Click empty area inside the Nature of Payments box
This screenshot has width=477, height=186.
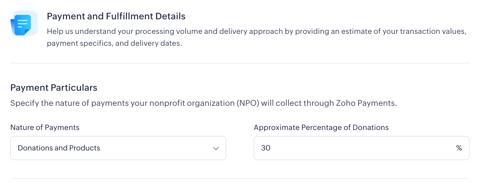157,148
